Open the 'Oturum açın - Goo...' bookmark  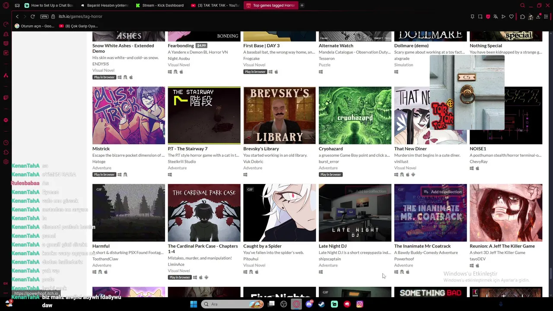pos(35,26)
